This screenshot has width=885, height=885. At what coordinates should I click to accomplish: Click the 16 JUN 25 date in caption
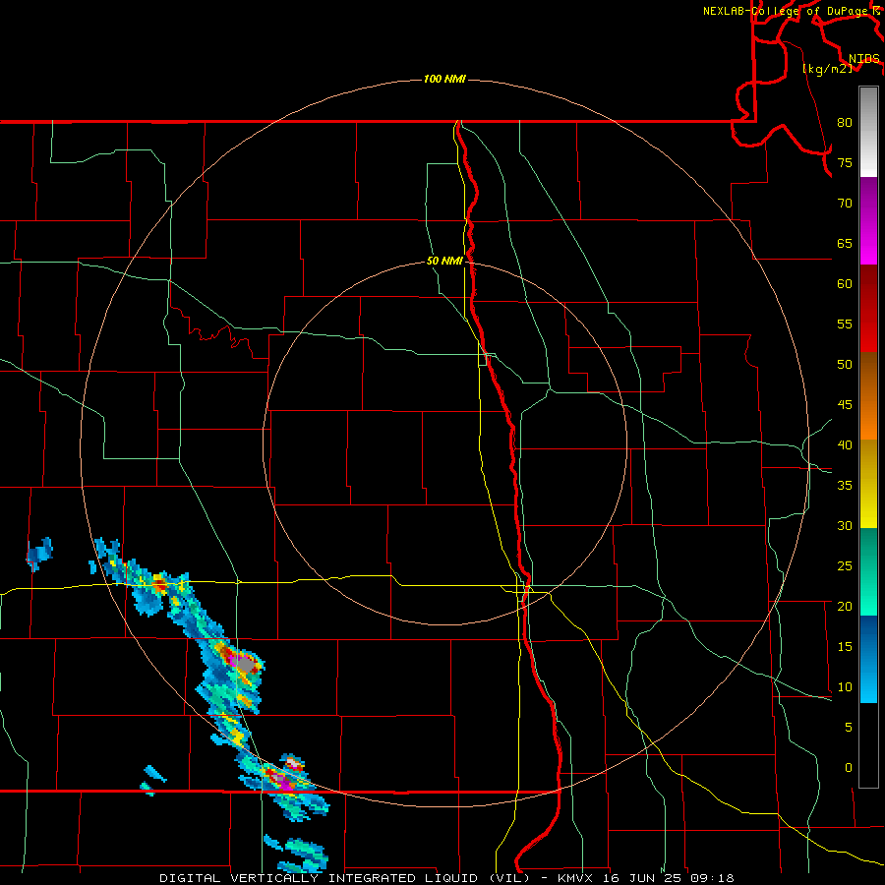coord(643,878)
